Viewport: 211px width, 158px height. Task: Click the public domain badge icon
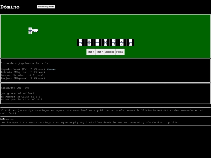point(7,119)
